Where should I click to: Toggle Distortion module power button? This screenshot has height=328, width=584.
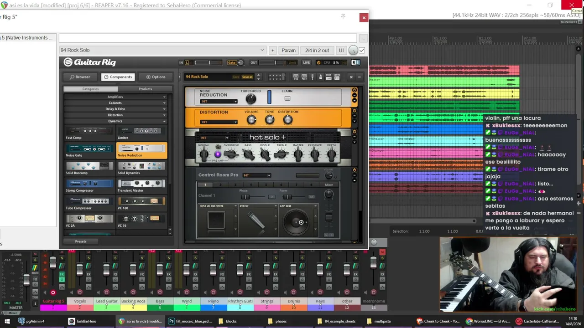(354, 111)
